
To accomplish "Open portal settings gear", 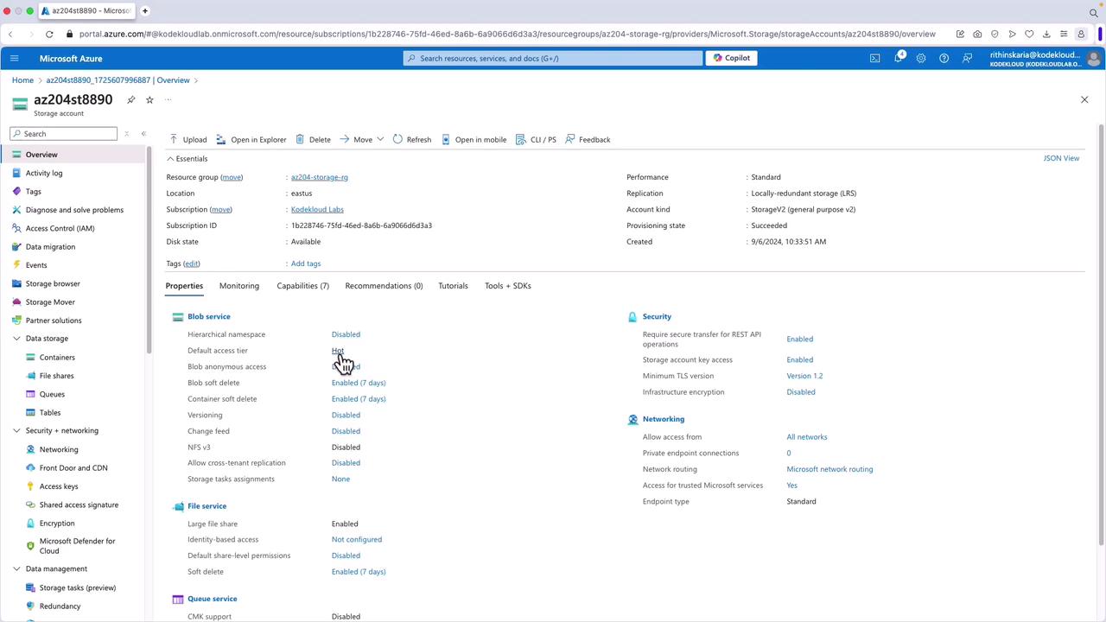I will click(x=921, y=58).
